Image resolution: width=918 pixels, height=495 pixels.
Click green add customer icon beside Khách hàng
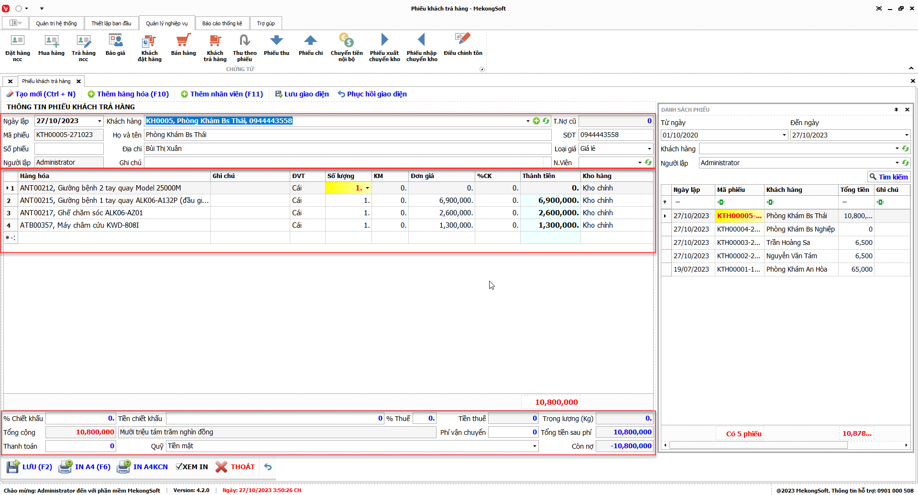pyautogui.click(x=536, y=121)
